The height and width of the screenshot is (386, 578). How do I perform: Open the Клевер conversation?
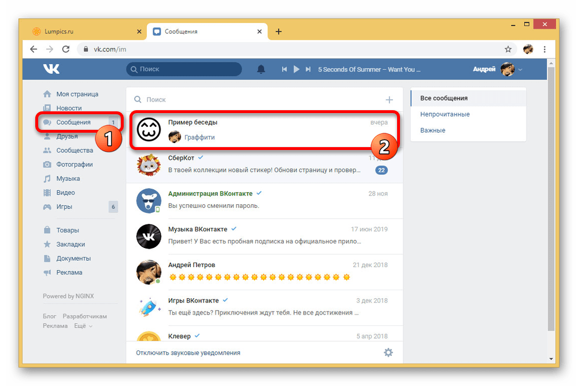[x=264, y=333]
